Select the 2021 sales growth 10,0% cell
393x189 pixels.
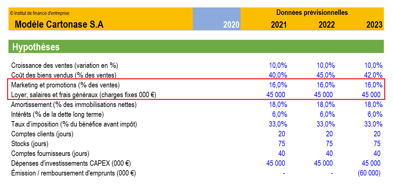click(x=278, y=65)
